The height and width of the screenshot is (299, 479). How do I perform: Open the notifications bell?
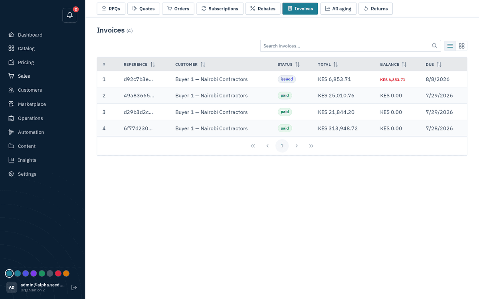click(x=70, y=15)
